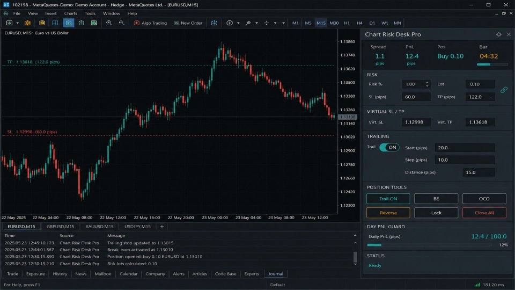Switch chart to M1 timeframe
This screenshot has width=515, height=290.
point(296,23)
